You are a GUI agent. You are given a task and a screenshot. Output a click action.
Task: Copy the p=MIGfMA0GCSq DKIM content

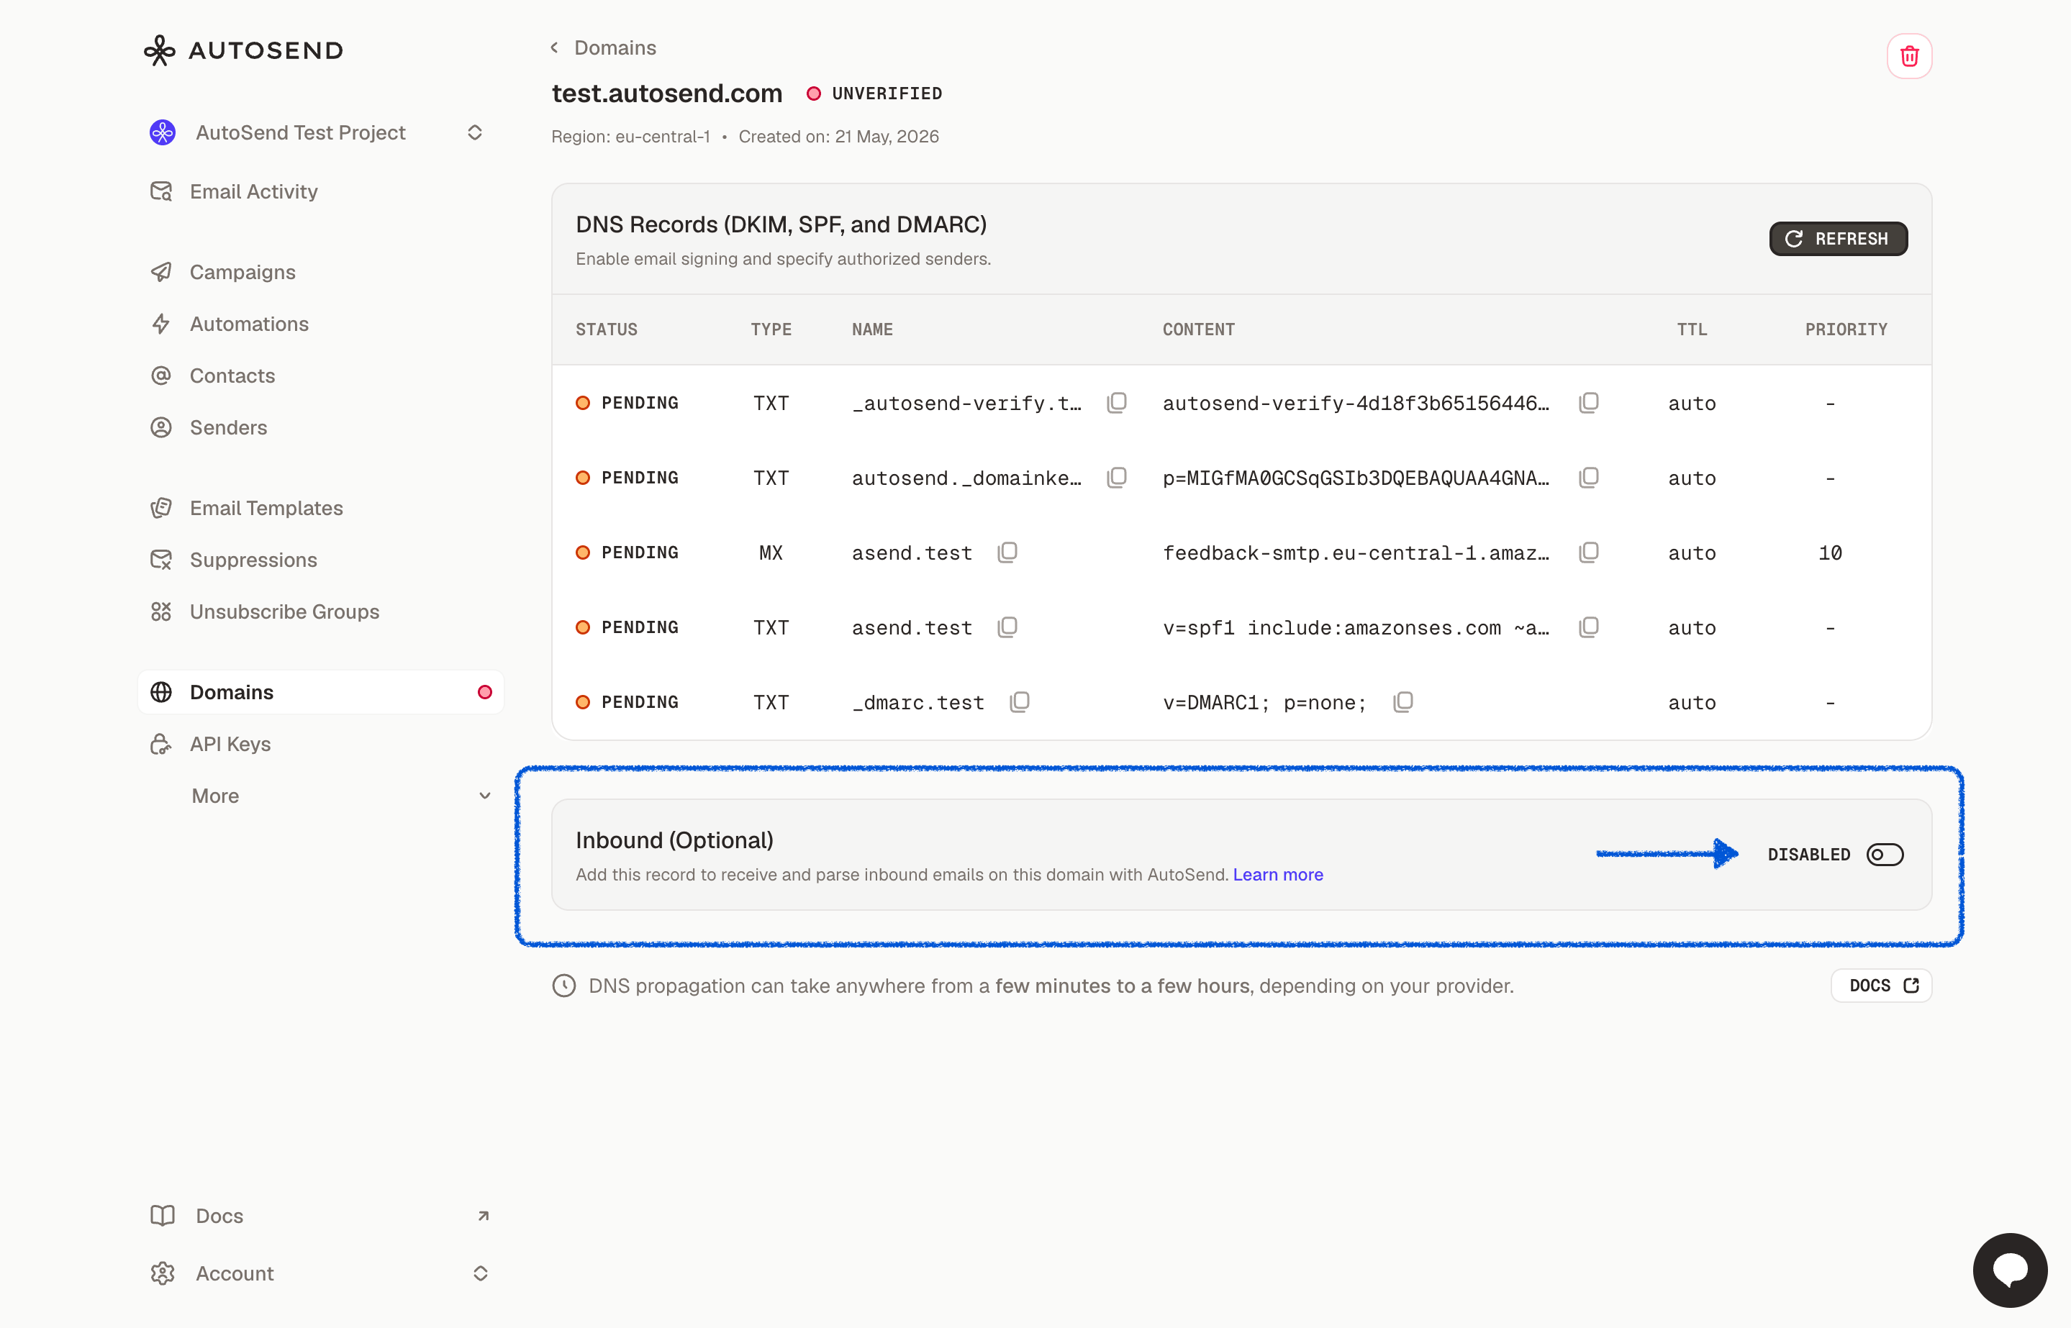coord(1589,478)
